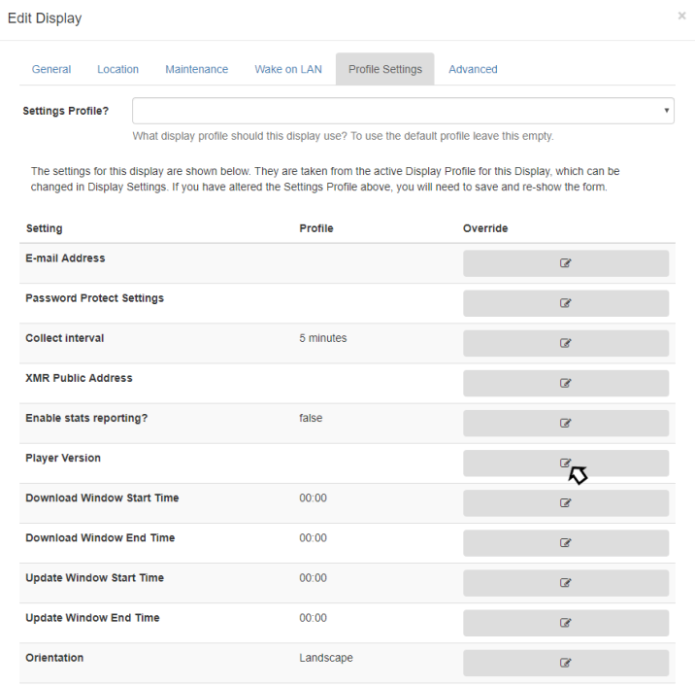Click the Edit Display dialog title

(x=45, y=18)
